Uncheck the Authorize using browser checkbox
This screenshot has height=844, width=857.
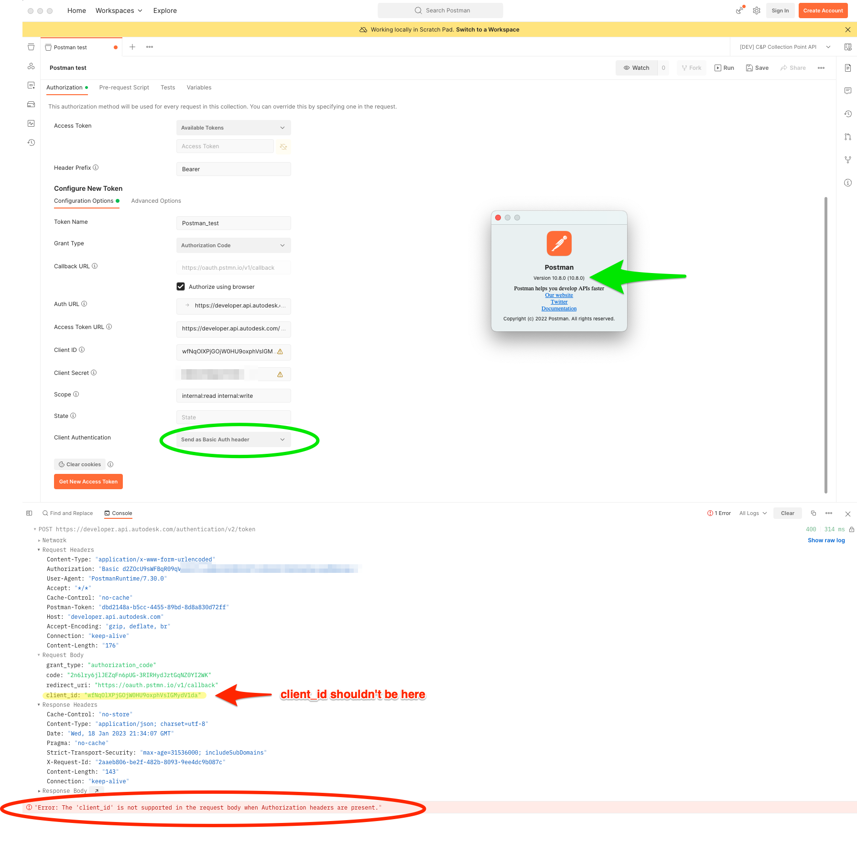click(x=181, y=286)
